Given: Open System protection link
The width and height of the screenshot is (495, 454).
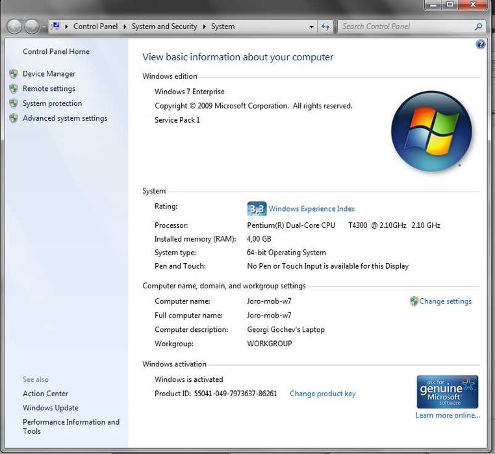Looking at the screenshot, I should click(52, 103).
